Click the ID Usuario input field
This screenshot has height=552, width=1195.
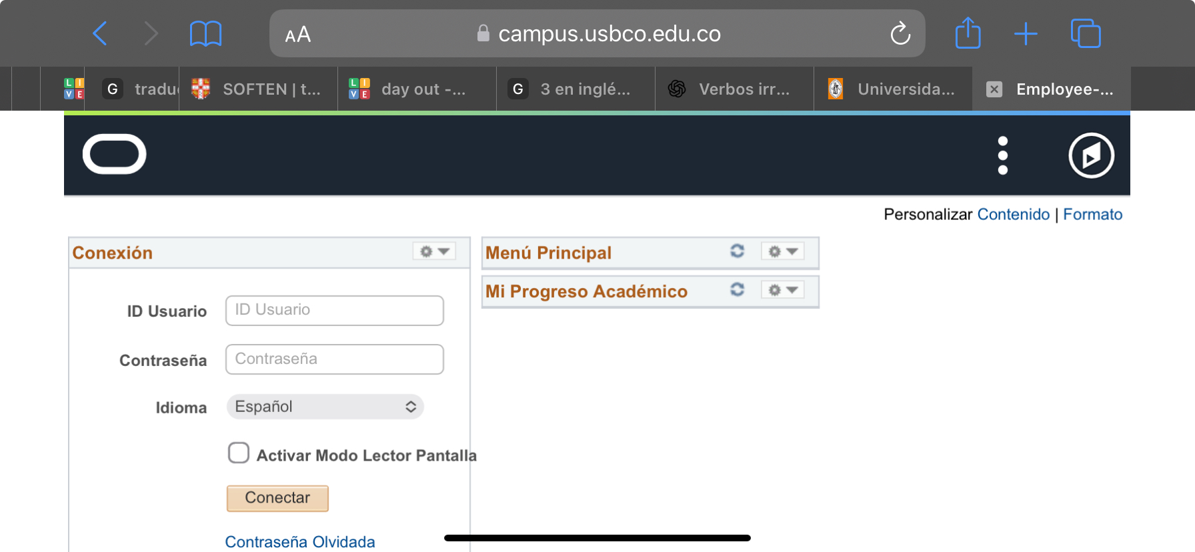tap(335, 311)
